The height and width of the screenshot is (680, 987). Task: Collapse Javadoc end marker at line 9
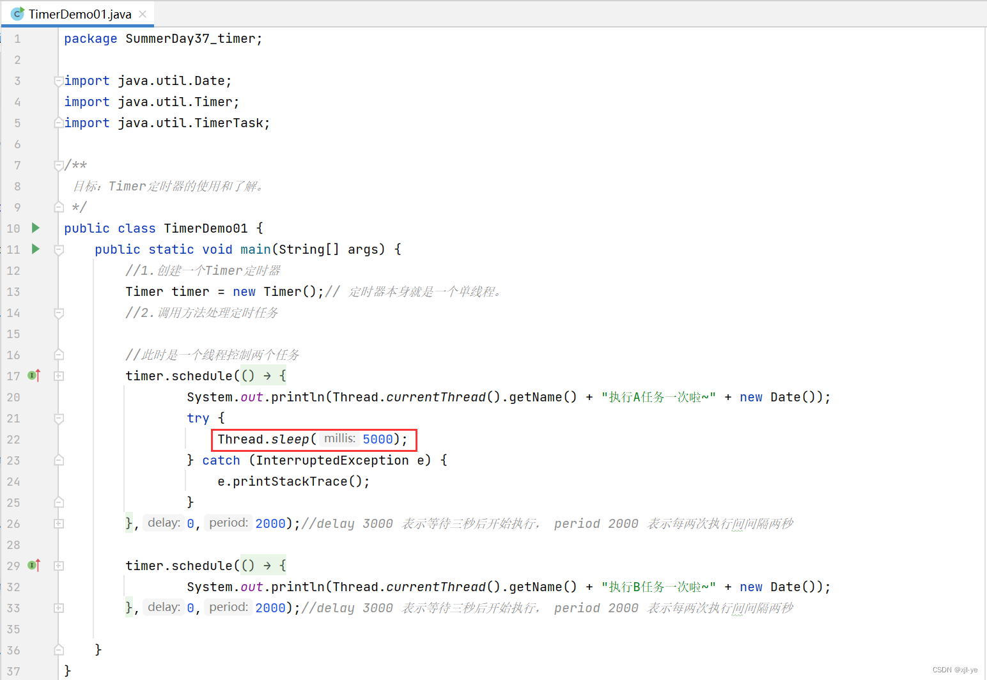[59, 207]
